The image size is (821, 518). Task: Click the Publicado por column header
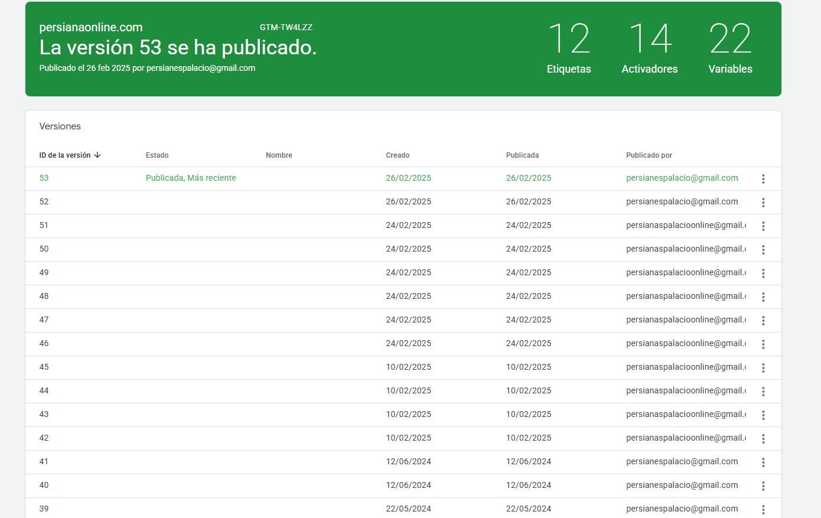[x=649, y=155]
